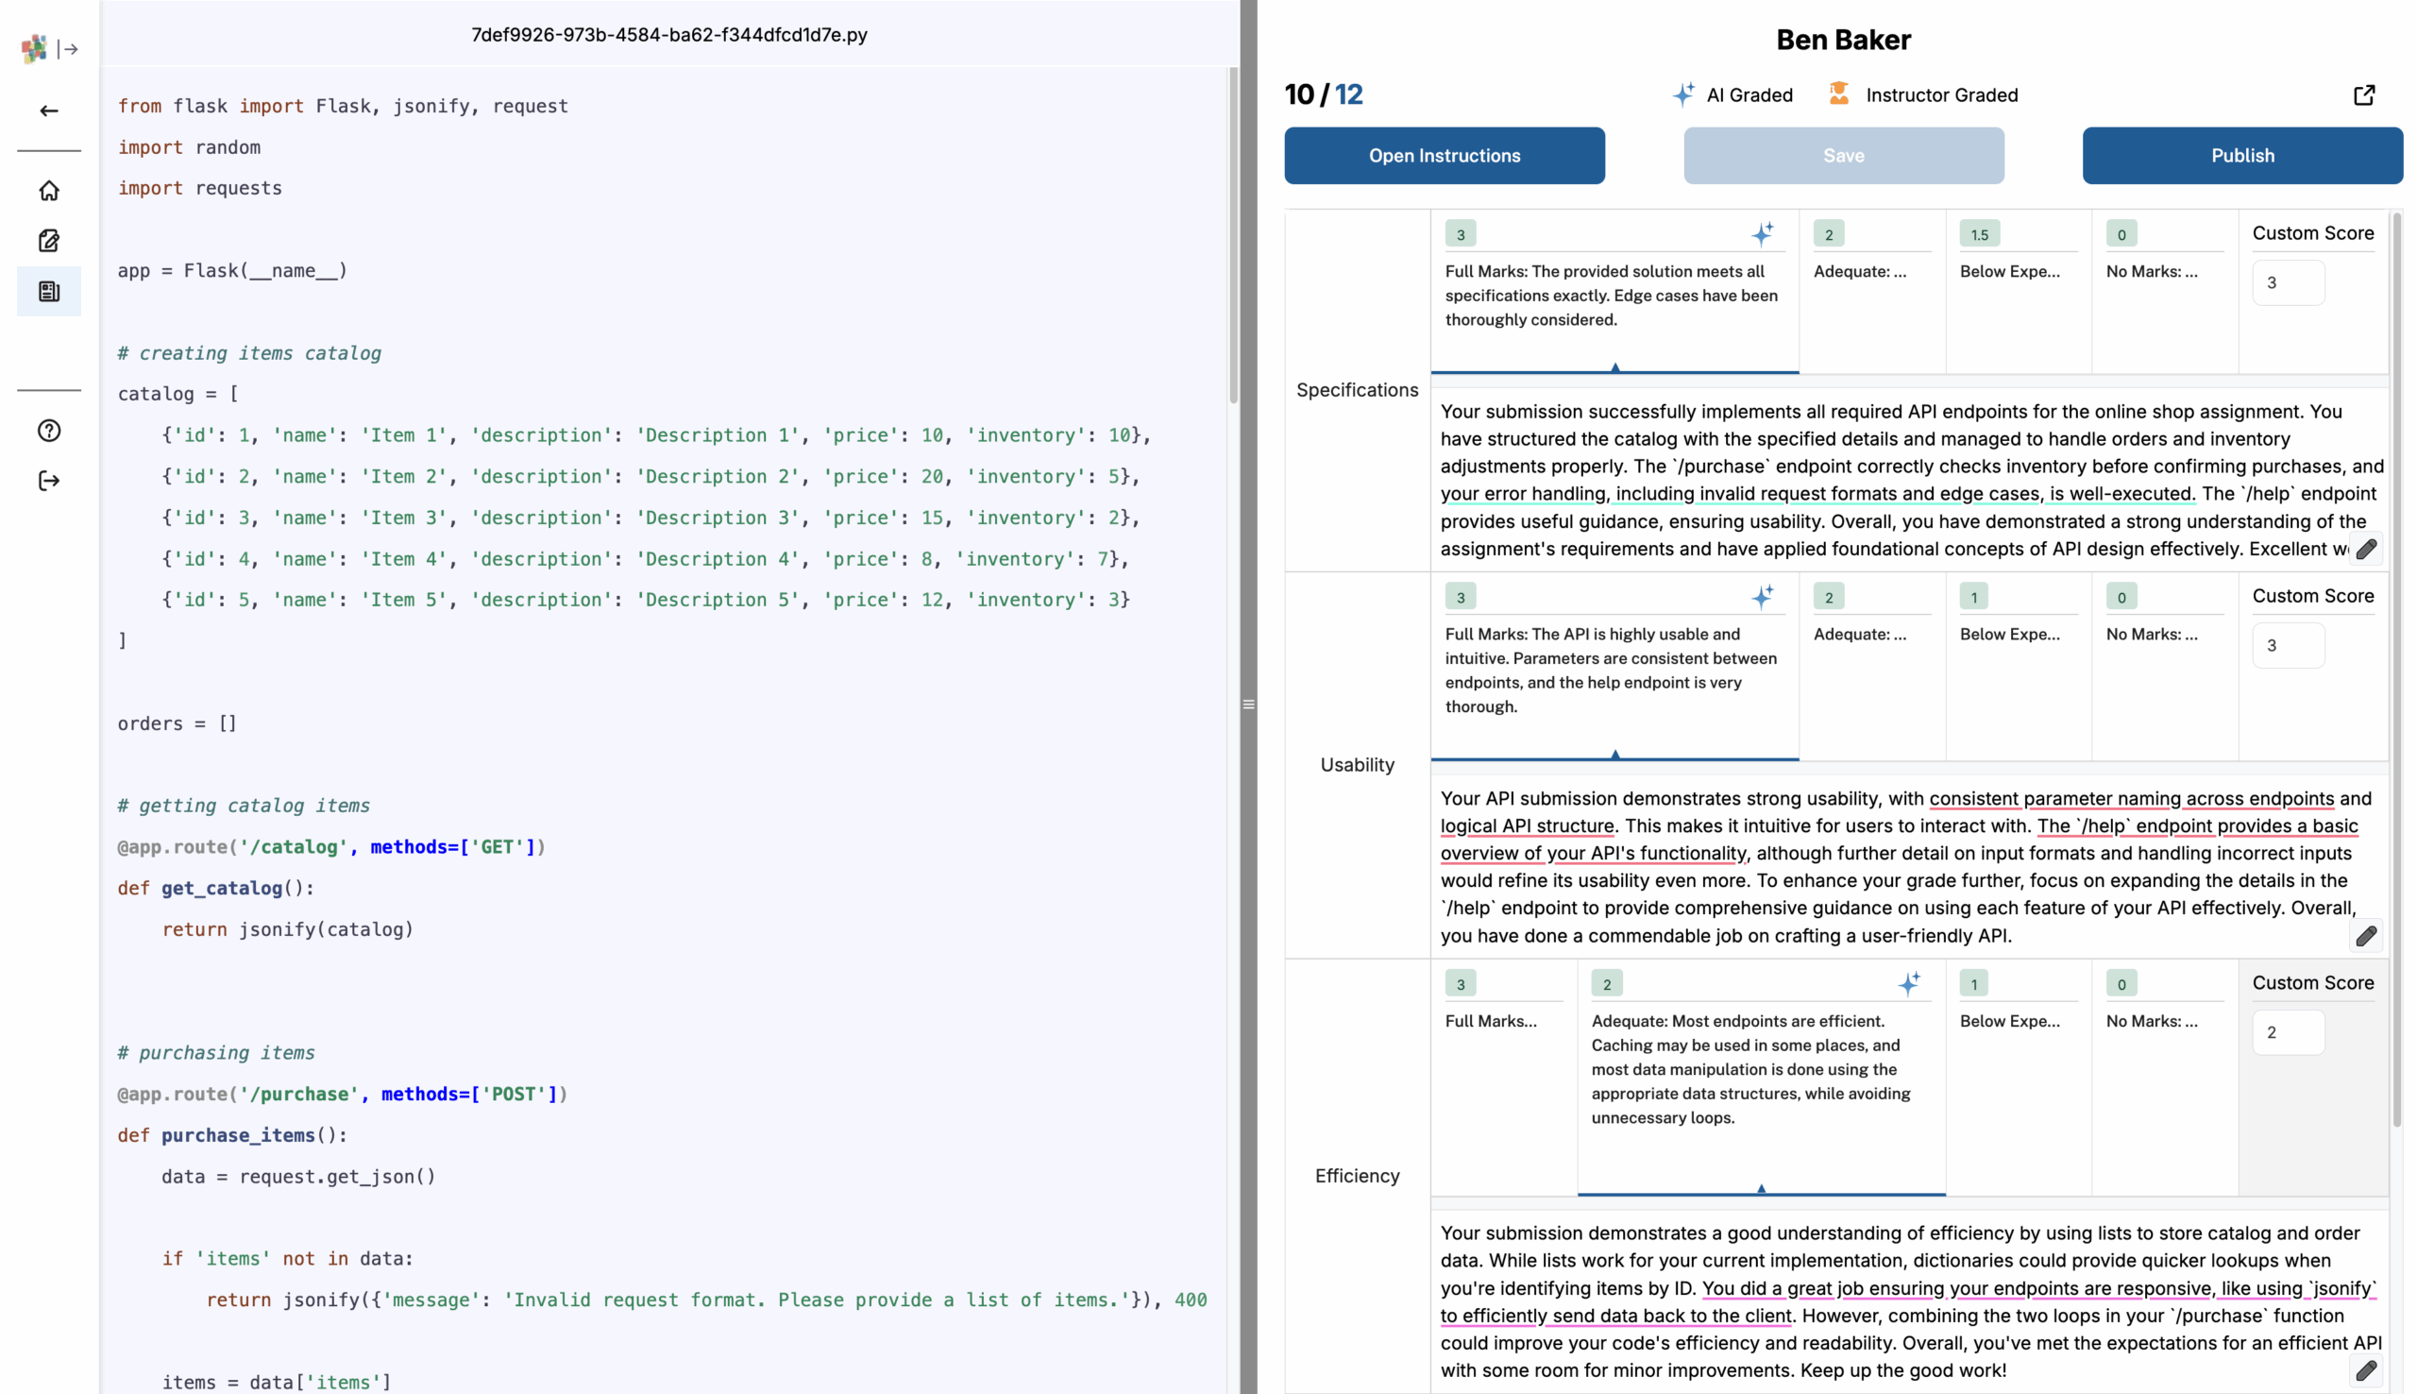Click the logout icon in the sidebar

49,481
